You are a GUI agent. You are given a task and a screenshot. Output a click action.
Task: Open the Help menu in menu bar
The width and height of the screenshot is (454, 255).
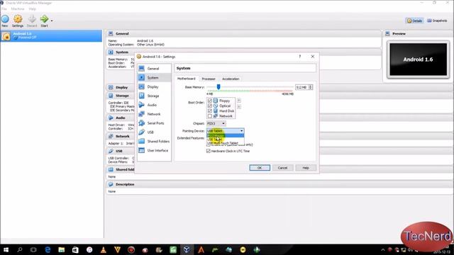32,9
